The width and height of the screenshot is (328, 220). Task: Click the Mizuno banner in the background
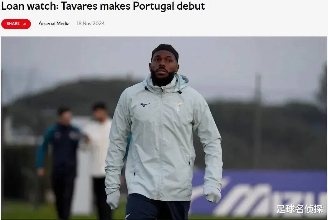(259, 193)
